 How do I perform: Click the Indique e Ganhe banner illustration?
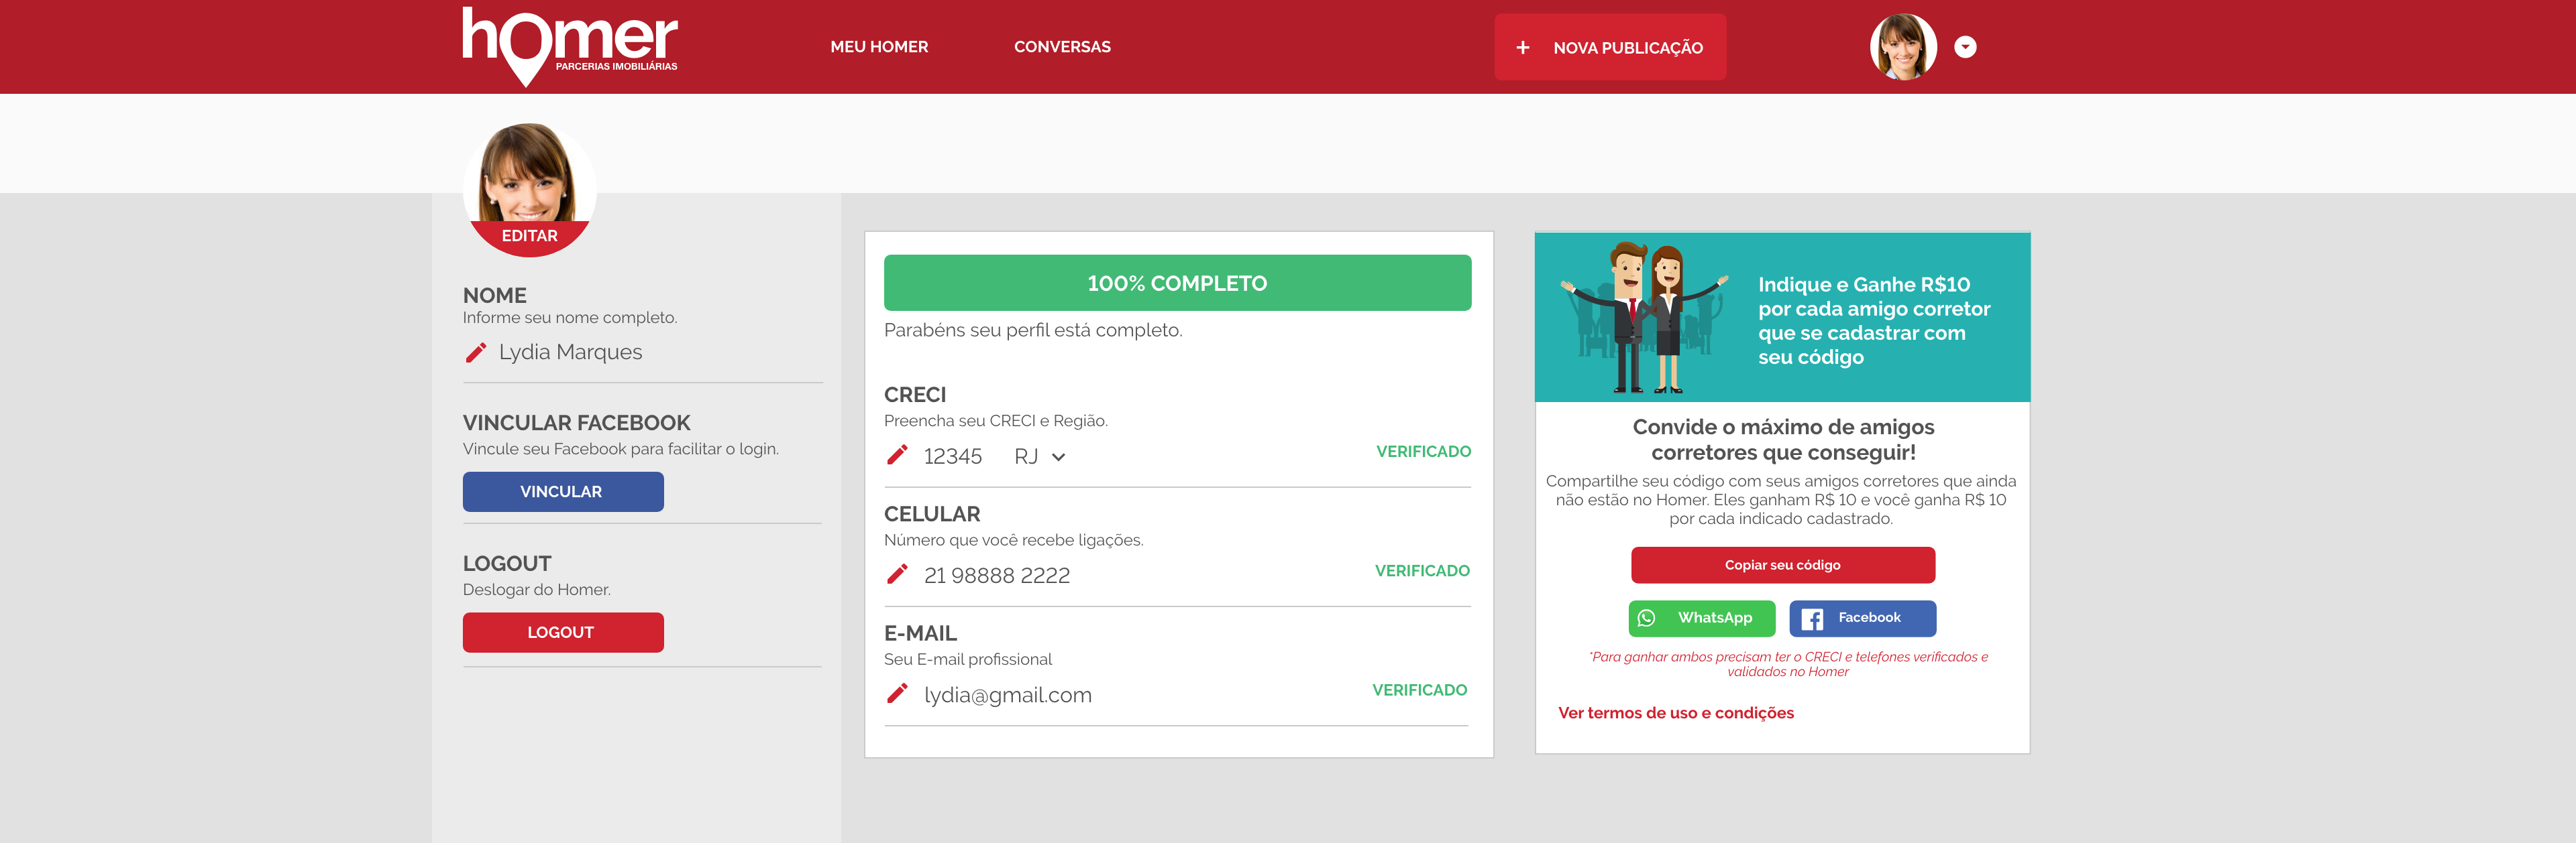click(1645, 318)
